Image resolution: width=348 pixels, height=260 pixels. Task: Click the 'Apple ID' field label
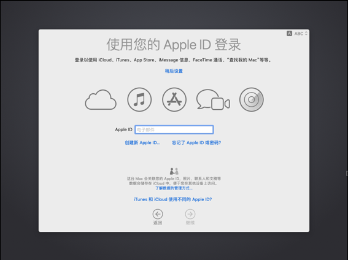123,129
